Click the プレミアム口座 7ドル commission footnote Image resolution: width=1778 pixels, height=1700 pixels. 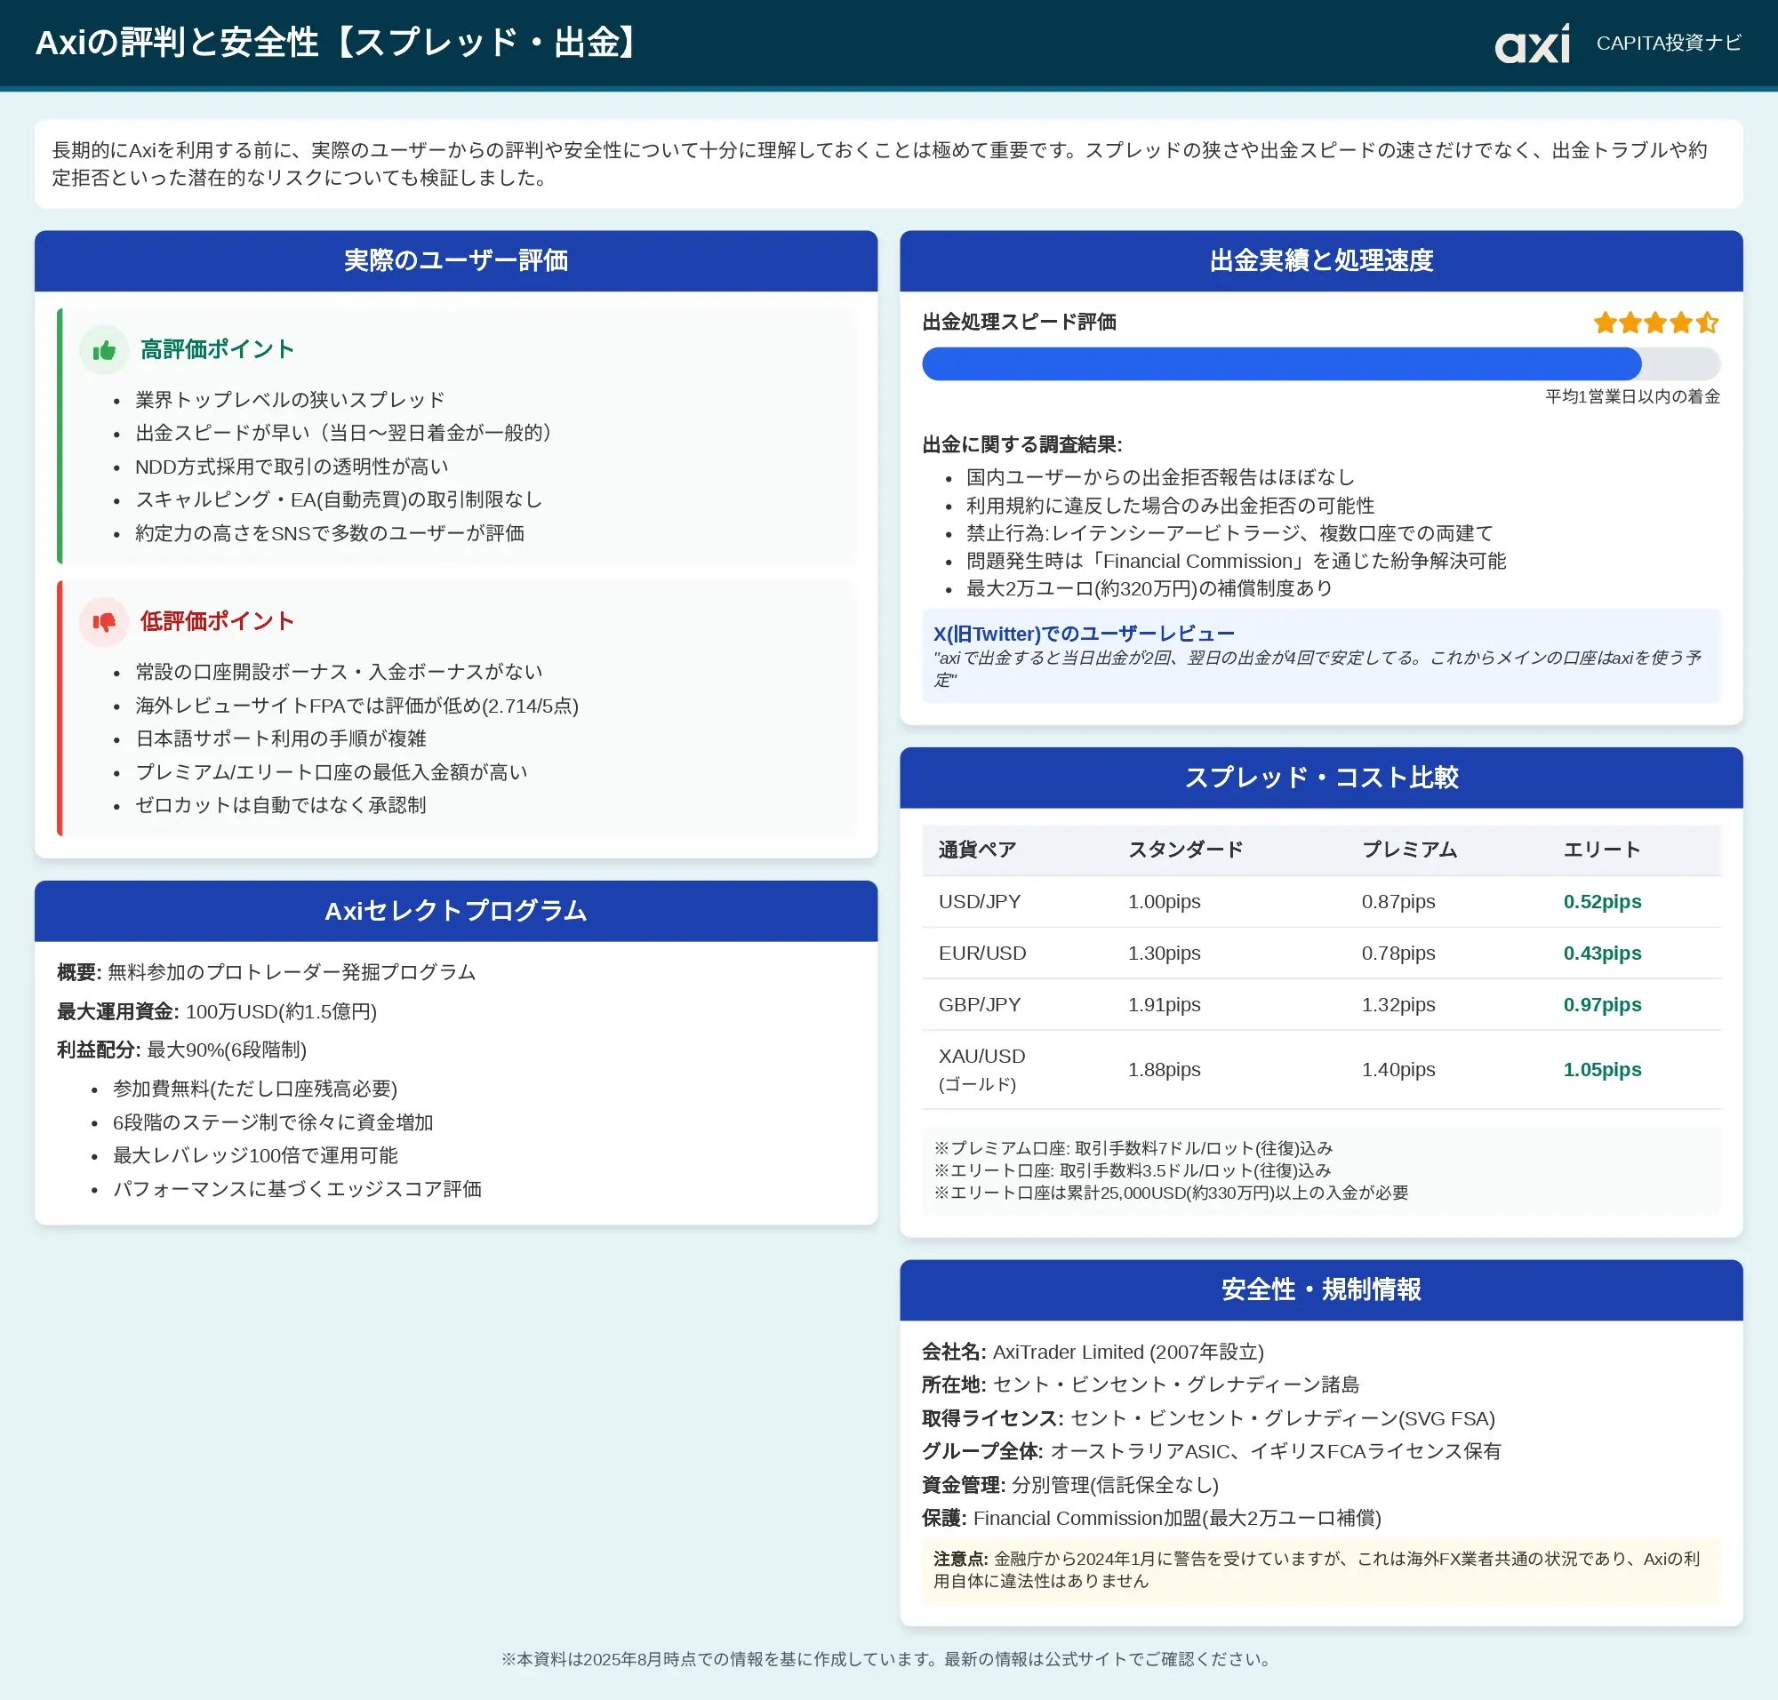pos(1133,1149)
